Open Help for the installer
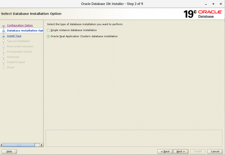Viewport: 225px width, 155px height. [9, 151]
